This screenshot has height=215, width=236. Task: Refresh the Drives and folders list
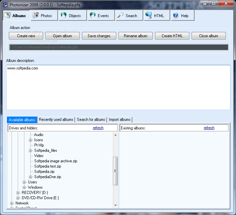pos(98,128)
